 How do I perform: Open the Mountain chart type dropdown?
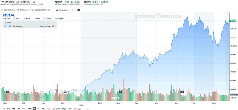pos(63,10)
